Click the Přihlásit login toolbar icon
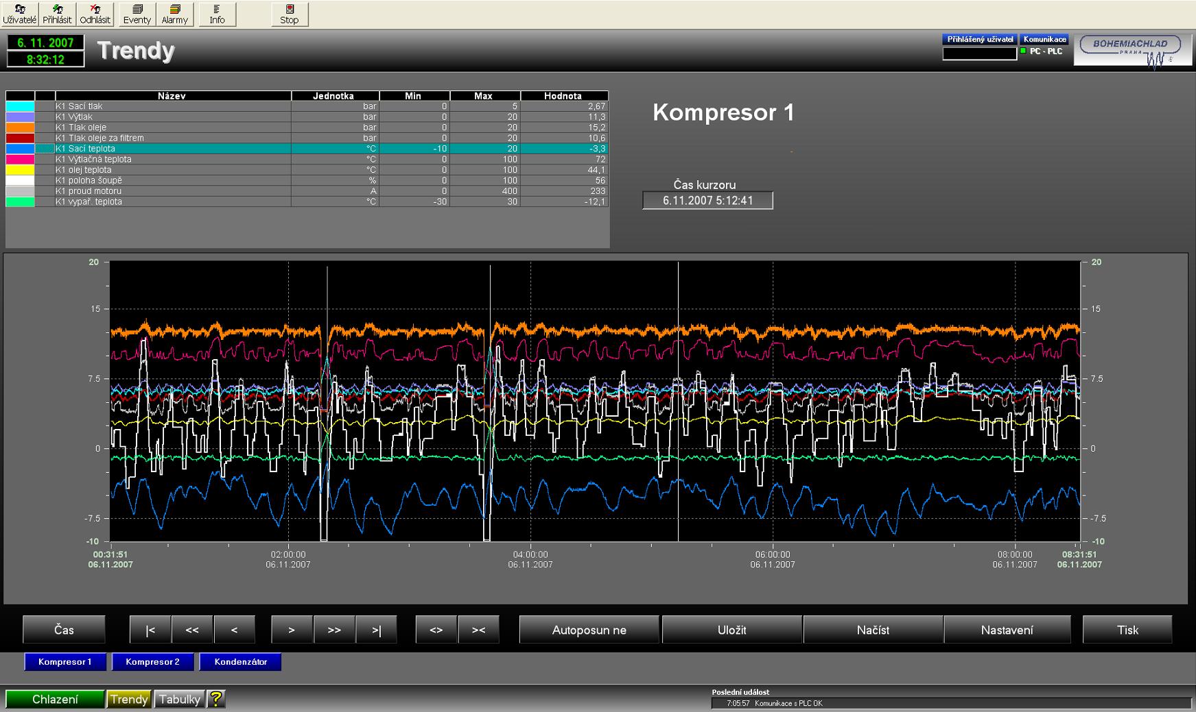 (57, 14)
